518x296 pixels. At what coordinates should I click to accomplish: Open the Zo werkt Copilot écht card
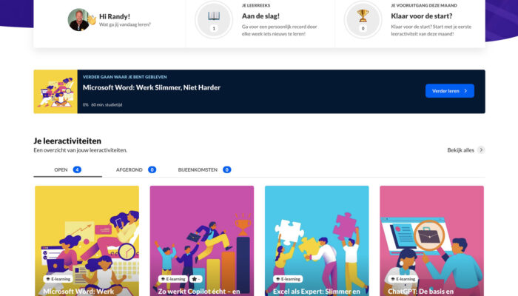(201, 237)
